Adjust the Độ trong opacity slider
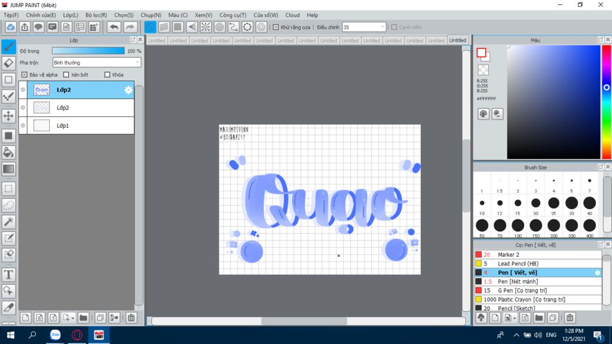The width and height of the screenshot is (612, 344). (x=88, y=51)
